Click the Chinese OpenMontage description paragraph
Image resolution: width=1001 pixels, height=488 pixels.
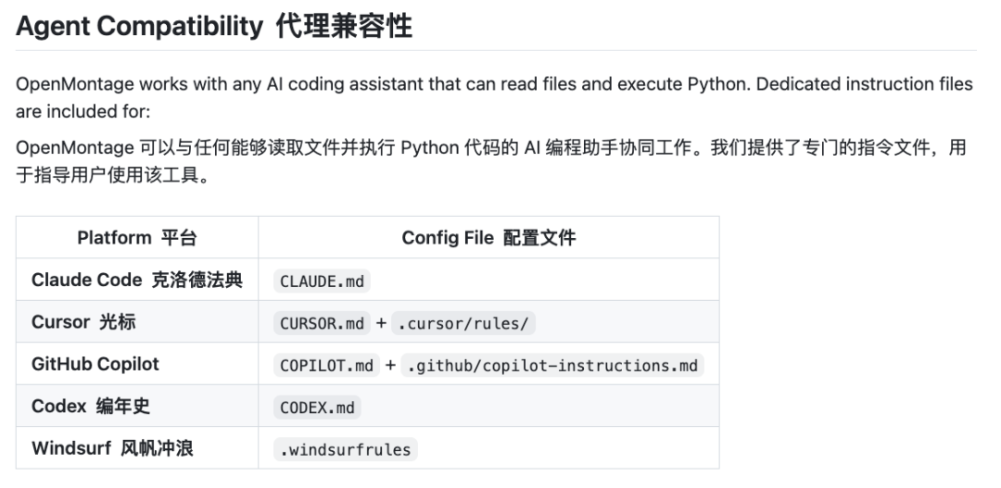pos(491,161)
